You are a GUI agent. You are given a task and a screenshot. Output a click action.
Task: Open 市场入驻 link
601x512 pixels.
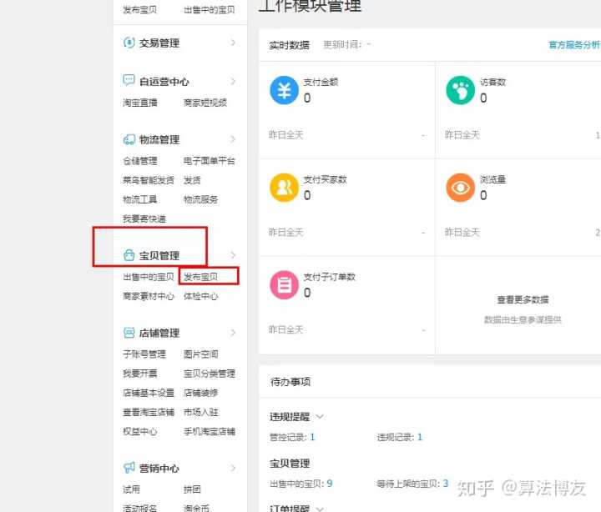click(x=200, y=412)
